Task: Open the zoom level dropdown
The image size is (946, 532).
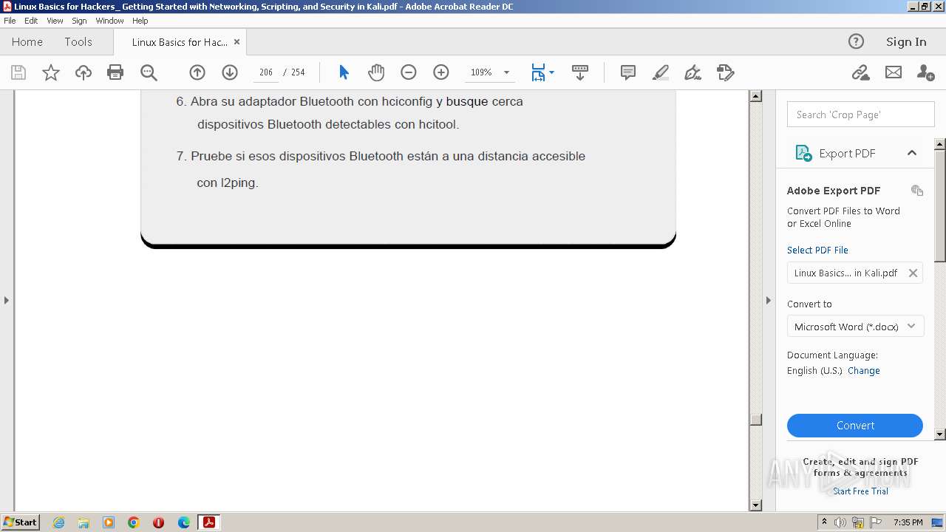Action: pos(506,72)
